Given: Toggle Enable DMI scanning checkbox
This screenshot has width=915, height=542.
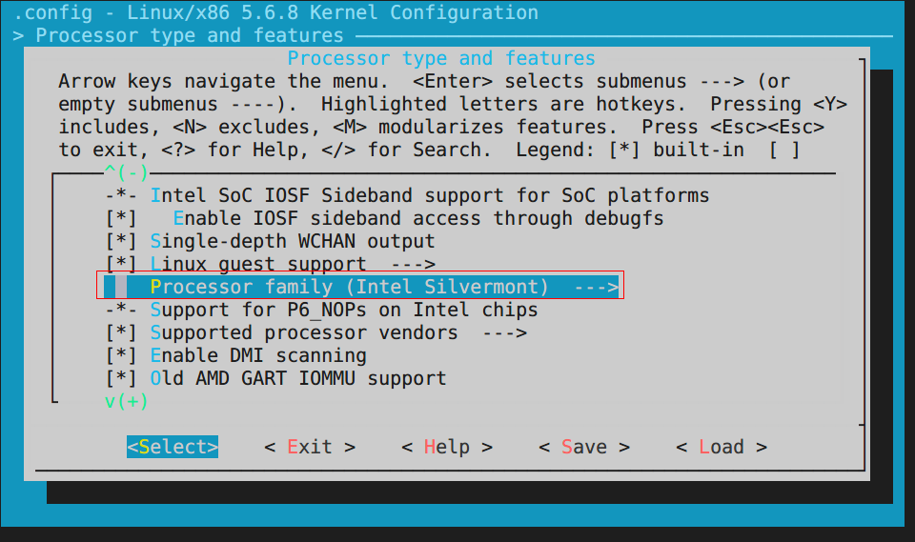Looking at the screenshot, I should coord(121,355).
